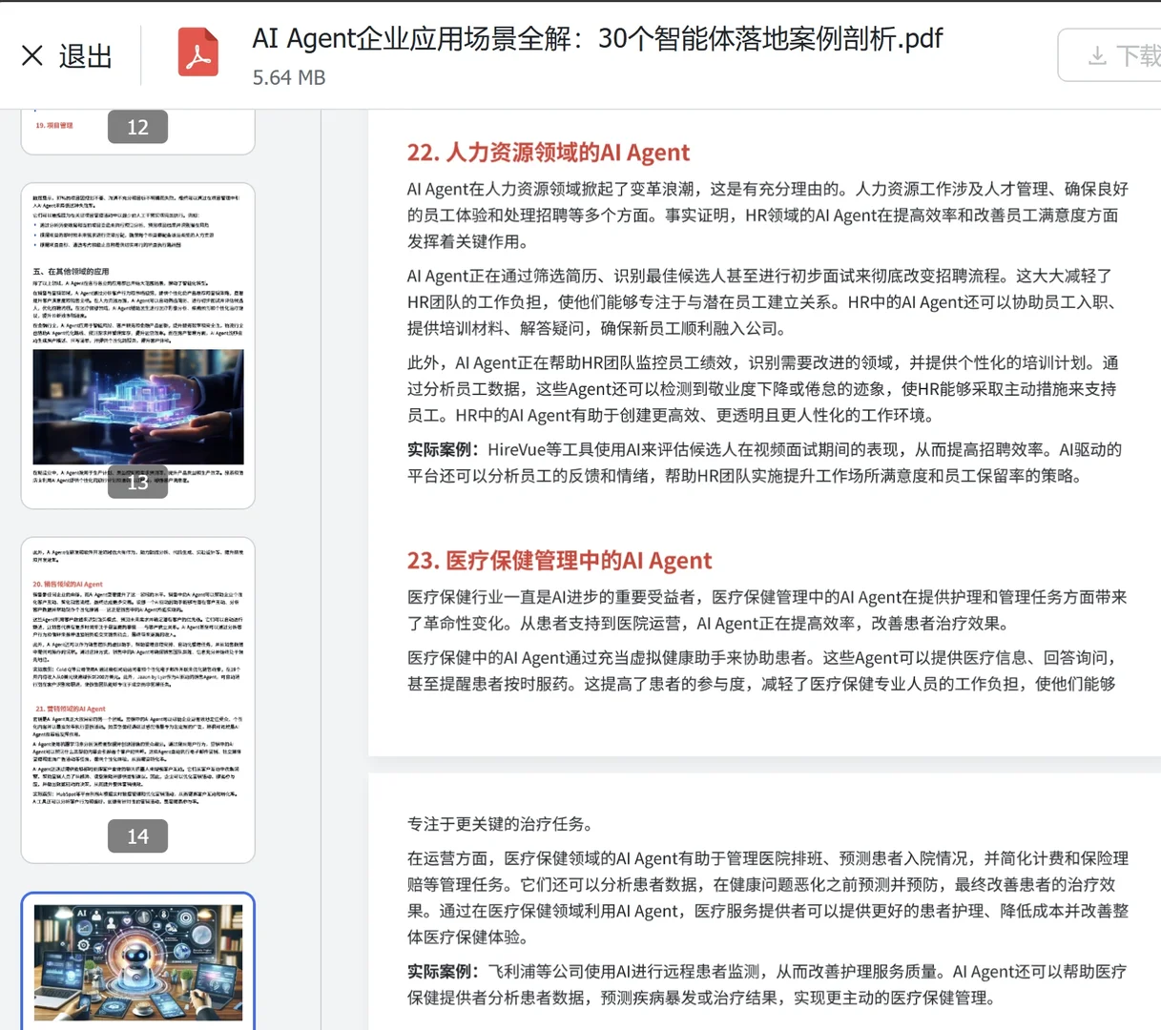Click the 飞利浦 实际案例 paragraph

(767, 984)
